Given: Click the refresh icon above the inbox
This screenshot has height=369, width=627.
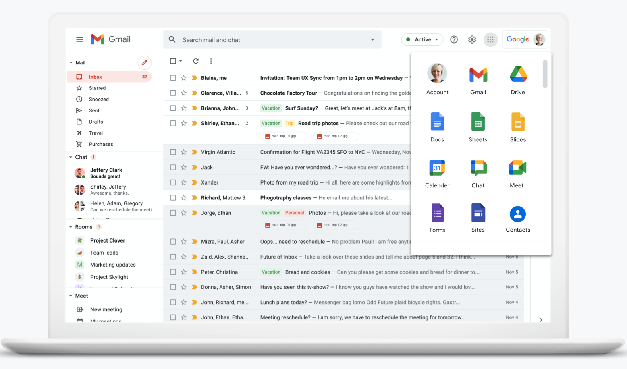Looking at the screenshot, I should (196, 61).
